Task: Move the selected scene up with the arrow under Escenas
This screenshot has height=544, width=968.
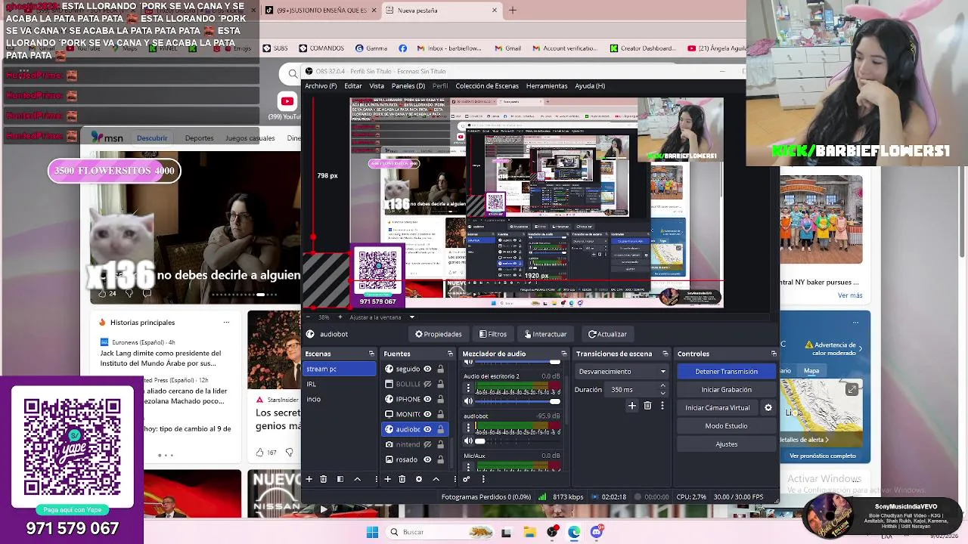Action: [358, 479]
